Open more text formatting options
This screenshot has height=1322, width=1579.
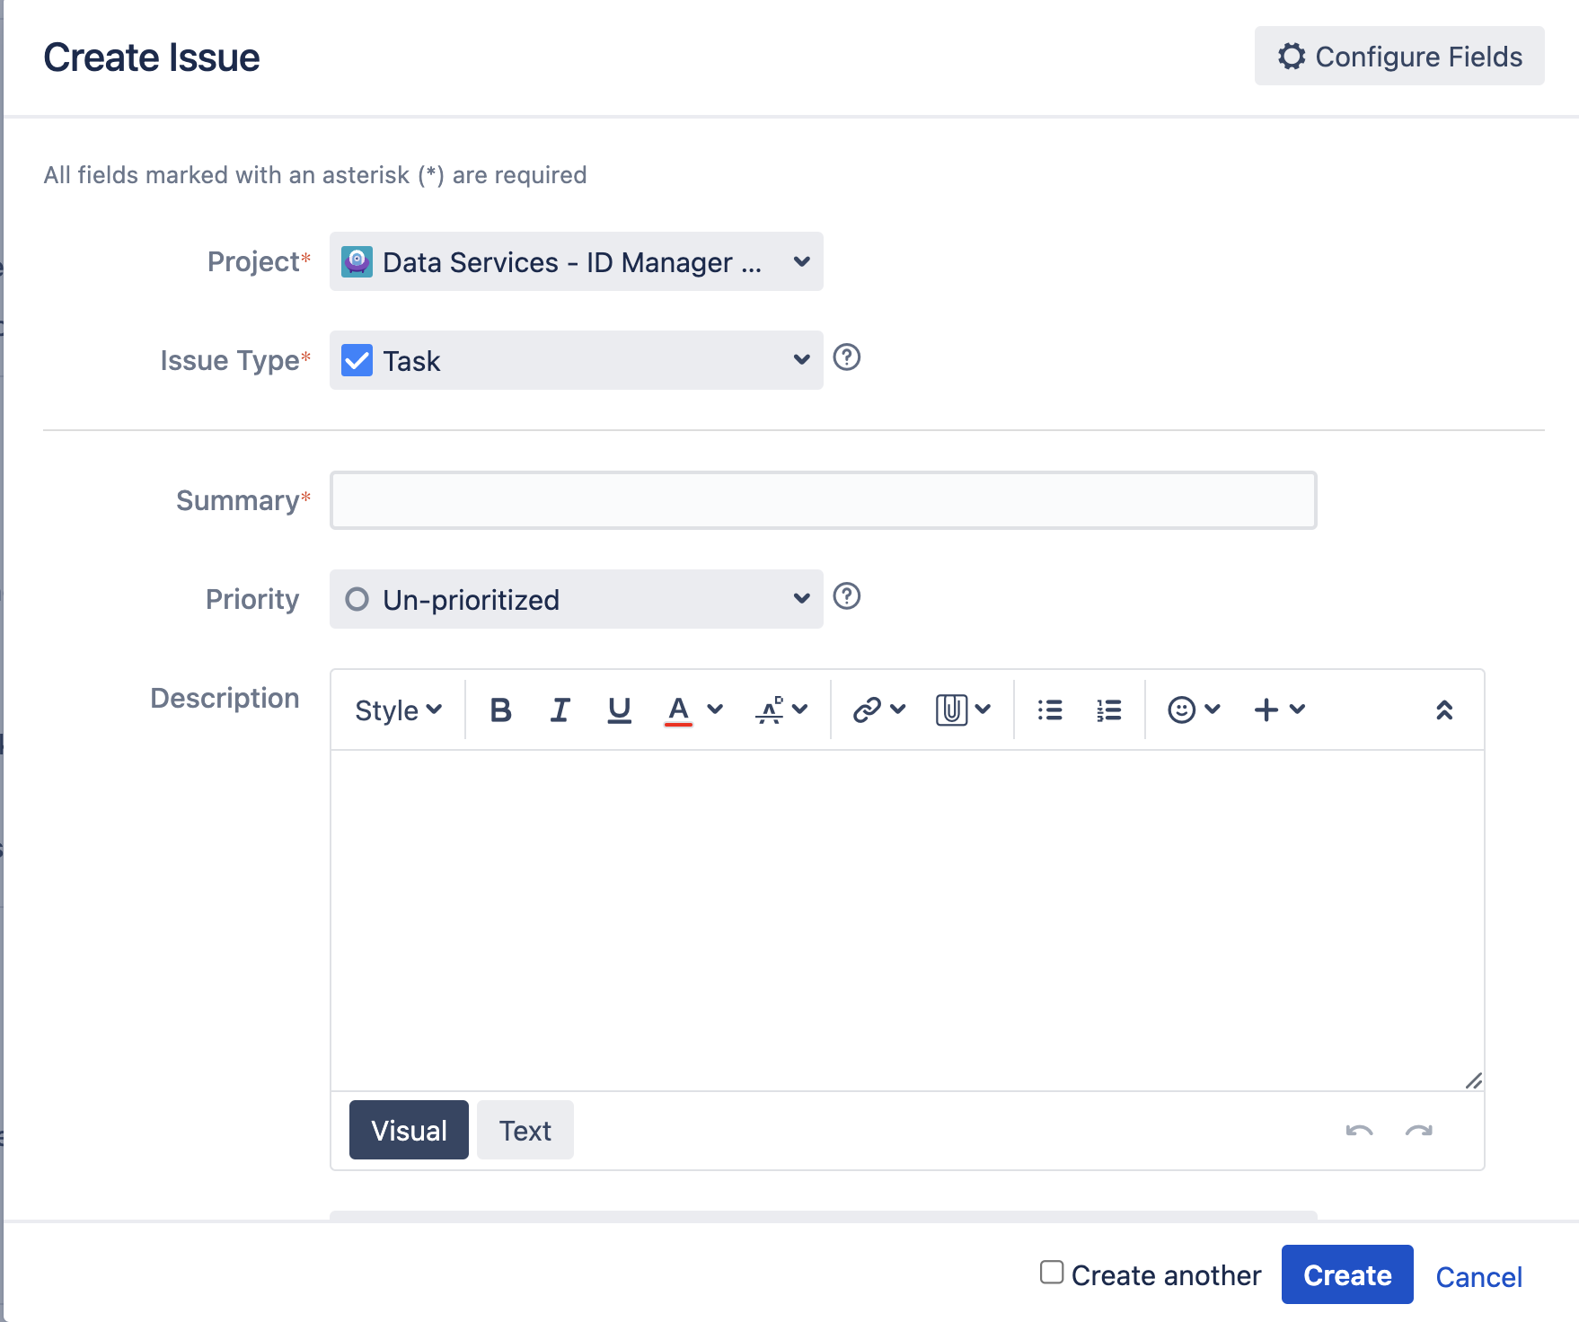coord(781,710)
